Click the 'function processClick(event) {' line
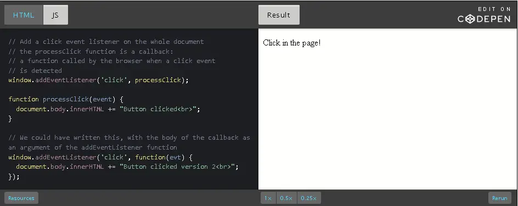The image size is (518, 206). [x=66, y=99]
